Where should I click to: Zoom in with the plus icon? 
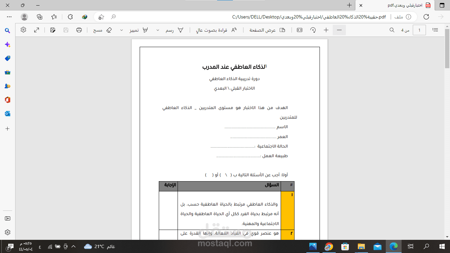pyautogui.click(x=326, y=30)
